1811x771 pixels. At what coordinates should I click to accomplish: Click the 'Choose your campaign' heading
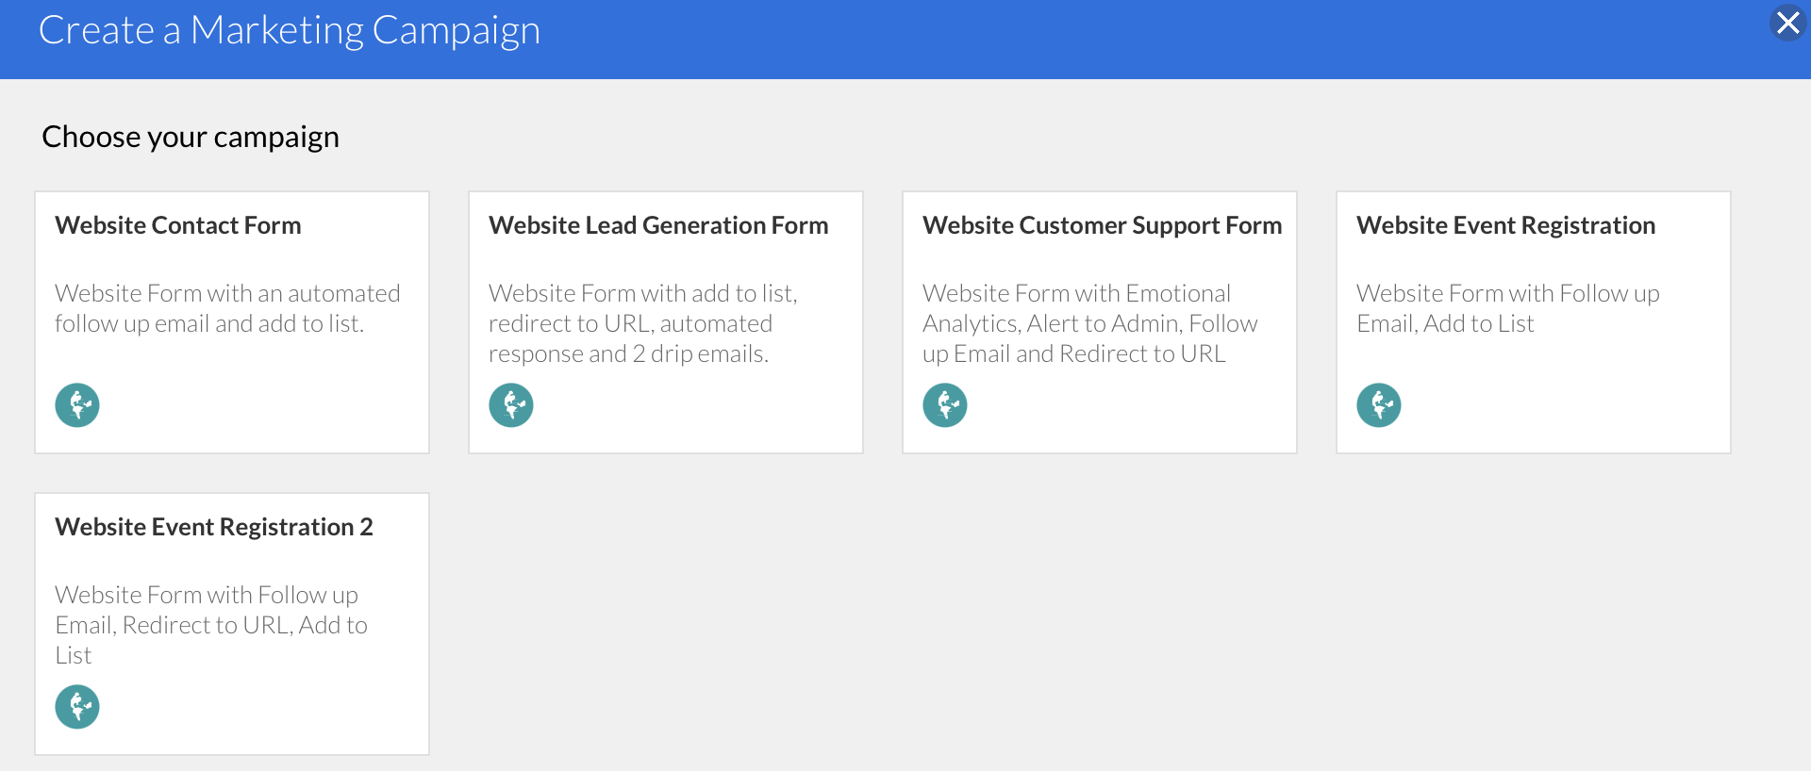point(191,137)
